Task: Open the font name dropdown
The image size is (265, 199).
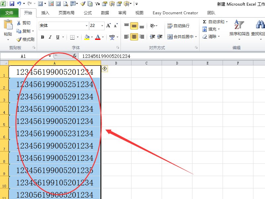Action: 86,26
